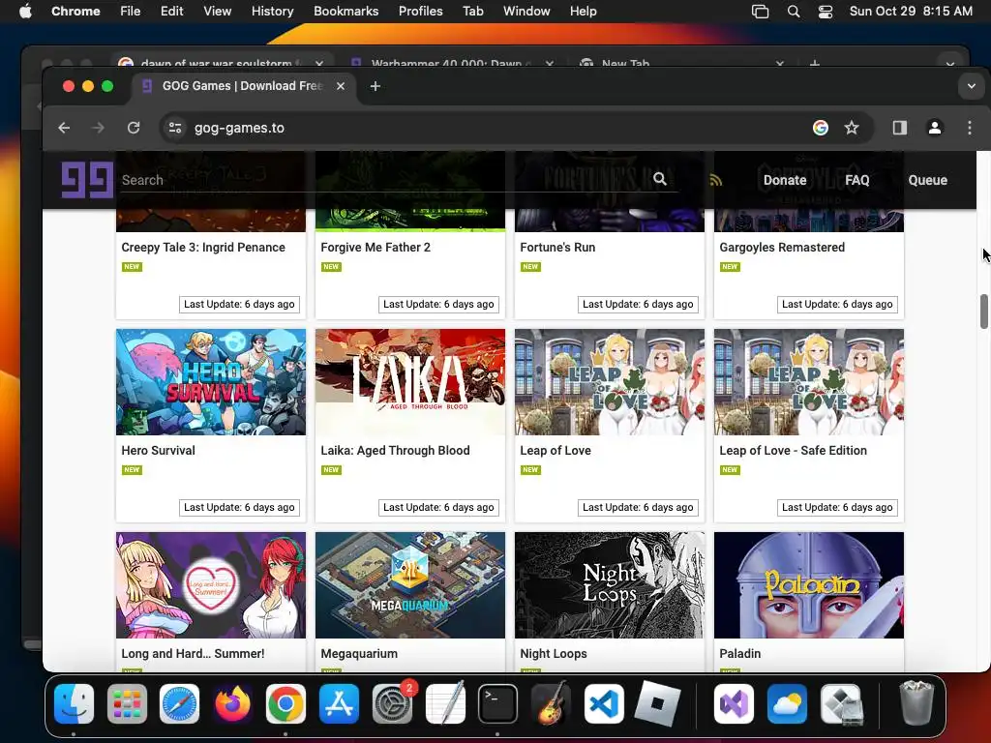Open Launchpad from the dock
Viewport: 991px width, 743px height.
[x=127, y=704]
